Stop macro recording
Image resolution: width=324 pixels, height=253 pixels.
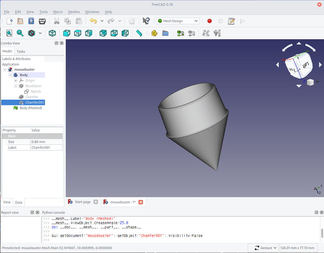click(x=220, y=21)
